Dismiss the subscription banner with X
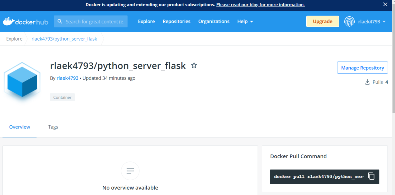The width and height of the screenshot is (395, 195). (385, 4)
